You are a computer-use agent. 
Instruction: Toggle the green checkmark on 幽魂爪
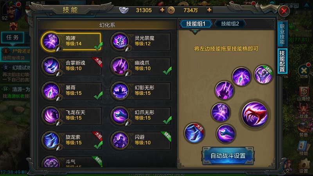(167, 71)
